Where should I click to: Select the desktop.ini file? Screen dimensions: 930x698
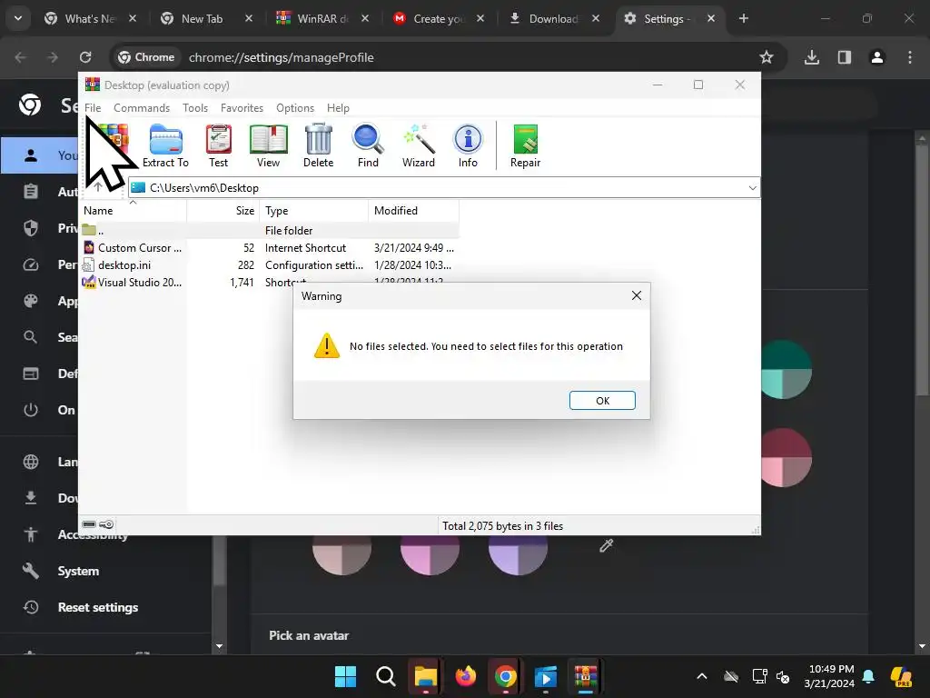269,265
